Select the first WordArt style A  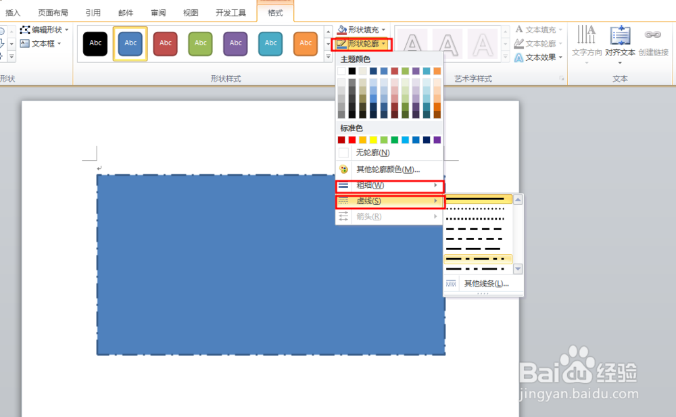pyautogui.click(x=412, y=43)
